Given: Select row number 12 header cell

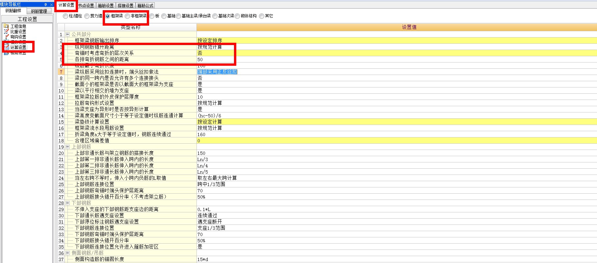Looking at the screenshot, I should [x=61, y=103].
